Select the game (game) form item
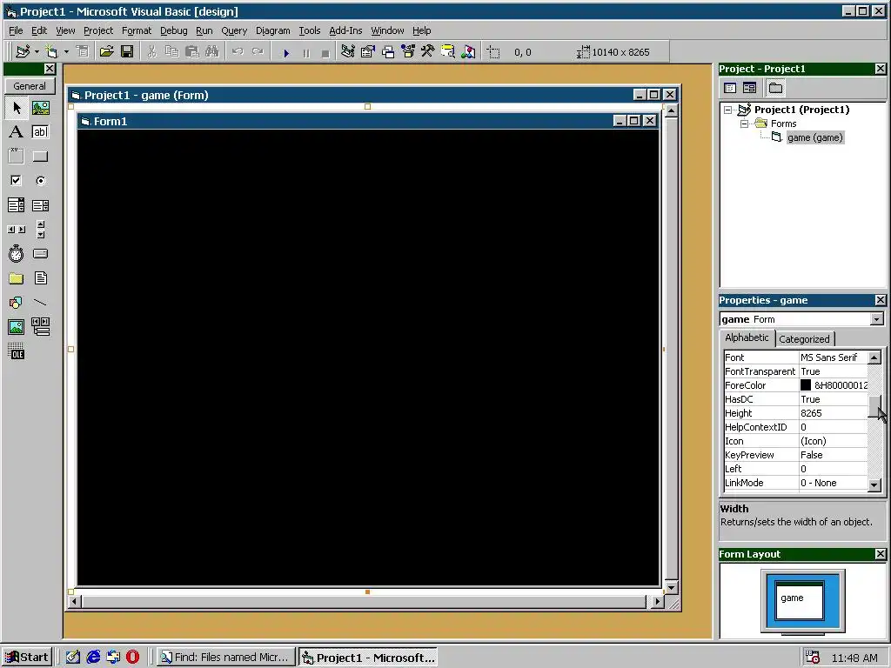 (x=814, y=137)
